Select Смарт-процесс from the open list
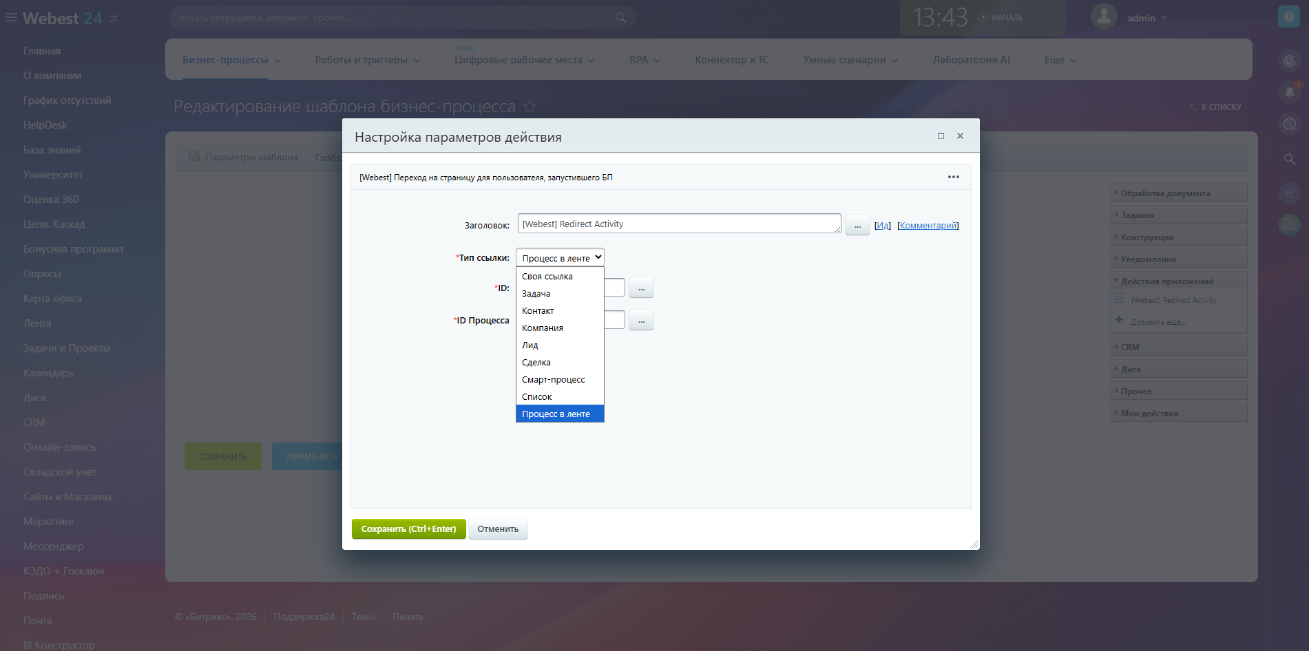 point(553,379)
